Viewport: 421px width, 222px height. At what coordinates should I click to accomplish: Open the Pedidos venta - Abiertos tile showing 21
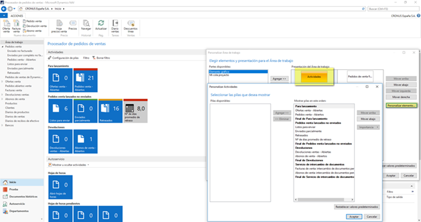[86, 80]
